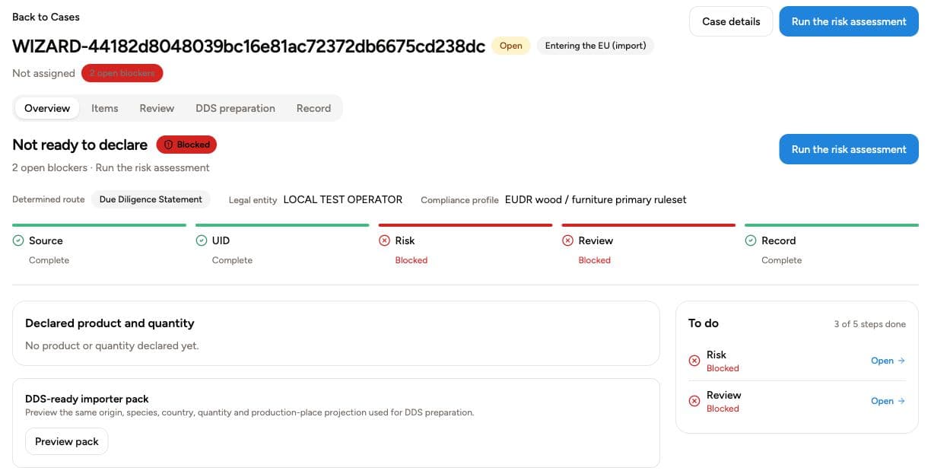Select the Overview tab
Screen dimensions: 931x474
click(47, 108)
